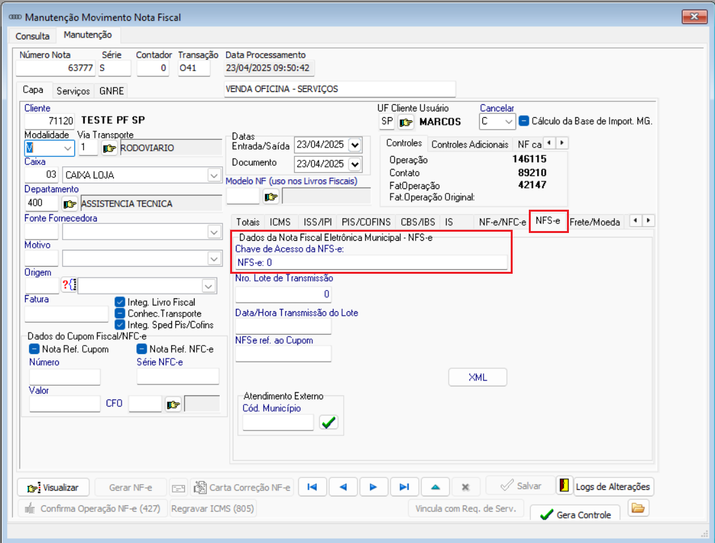This screenshot has height=543, width=715.
Task: Click lookup hand icon for Modelo NF
Action: tap(271, 197)
